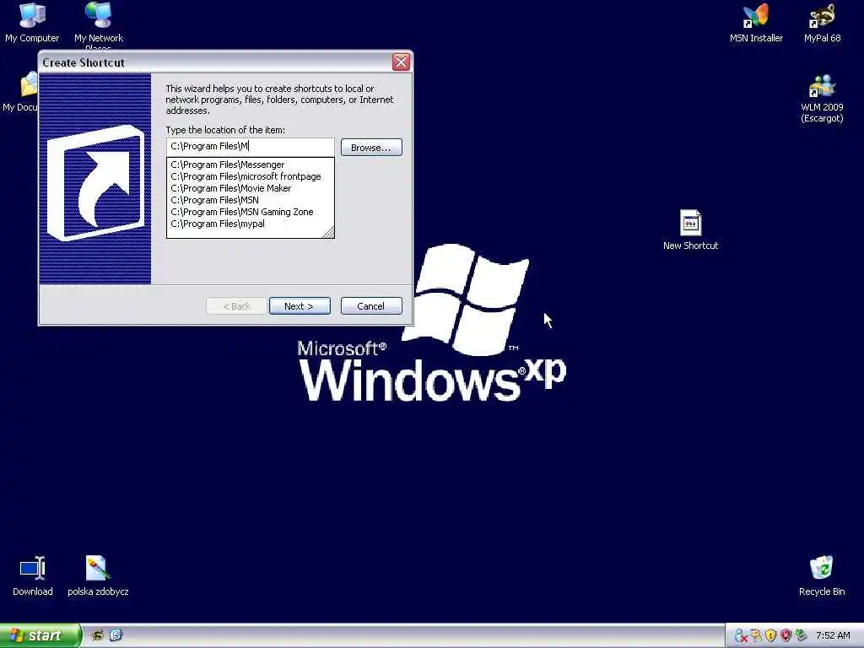Click the hand-pointer tray icon beside messenger
Image resolution: width=864 pixels, height=648 pixels.
[756, 636]
